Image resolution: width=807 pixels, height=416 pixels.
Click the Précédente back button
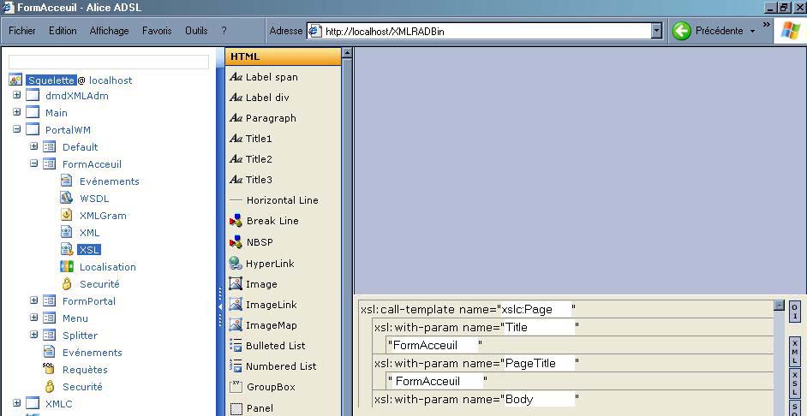pyautogui.click(x=708, y=31)
